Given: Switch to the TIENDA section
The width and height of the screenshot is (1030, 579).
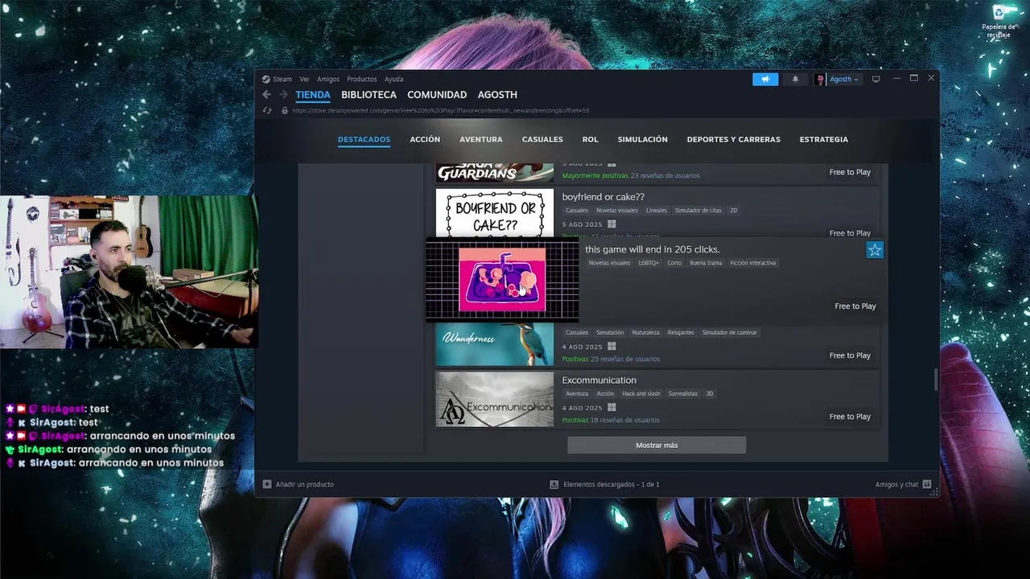Looking at the screenshot, I should [x=312, y=95].
